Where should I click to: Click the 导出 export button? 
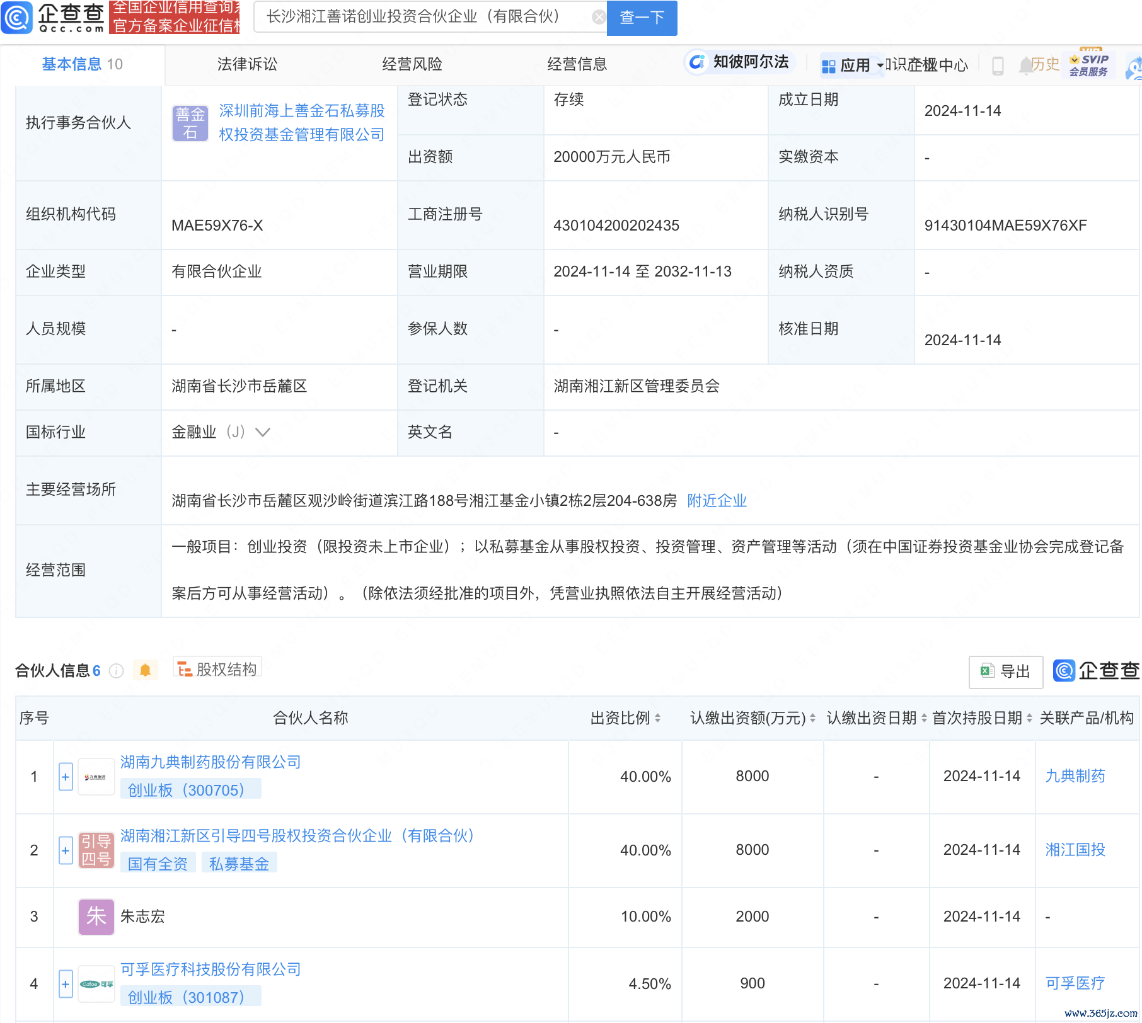click(1006, 672)
